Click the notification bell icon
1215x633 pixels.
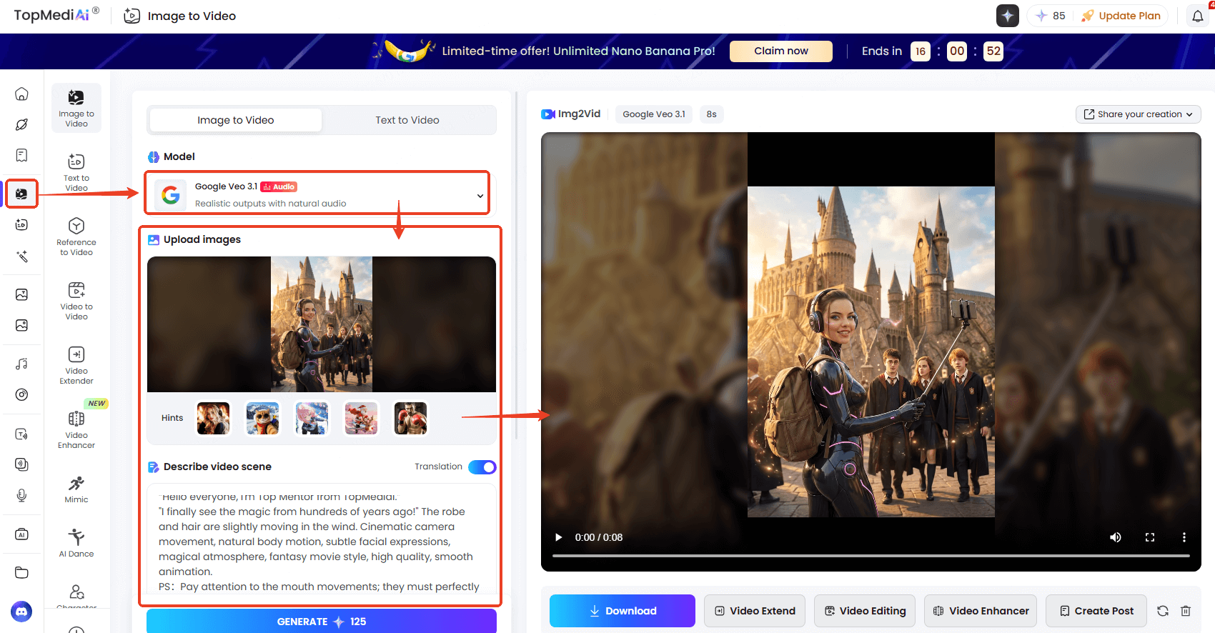click(1198, 16)
